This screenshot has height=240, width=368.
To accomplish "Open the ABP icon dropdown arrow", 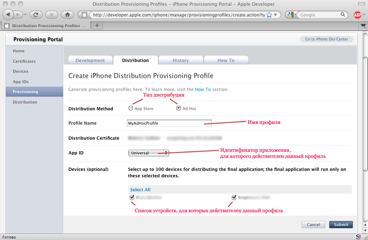I will (x=364, y=15).
